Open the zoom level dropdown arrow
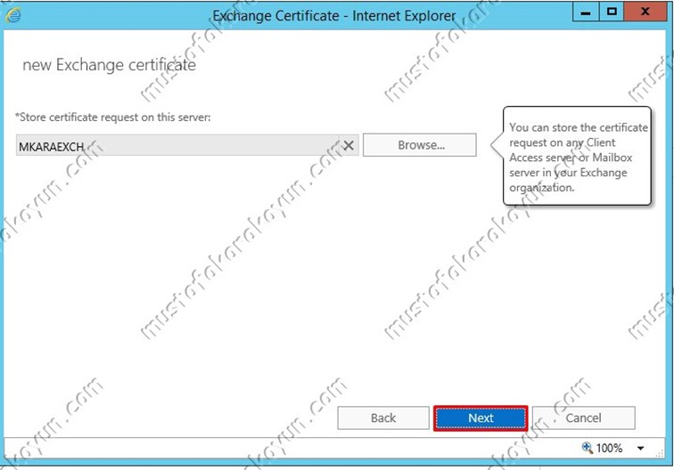 click(x=640, y=448)
